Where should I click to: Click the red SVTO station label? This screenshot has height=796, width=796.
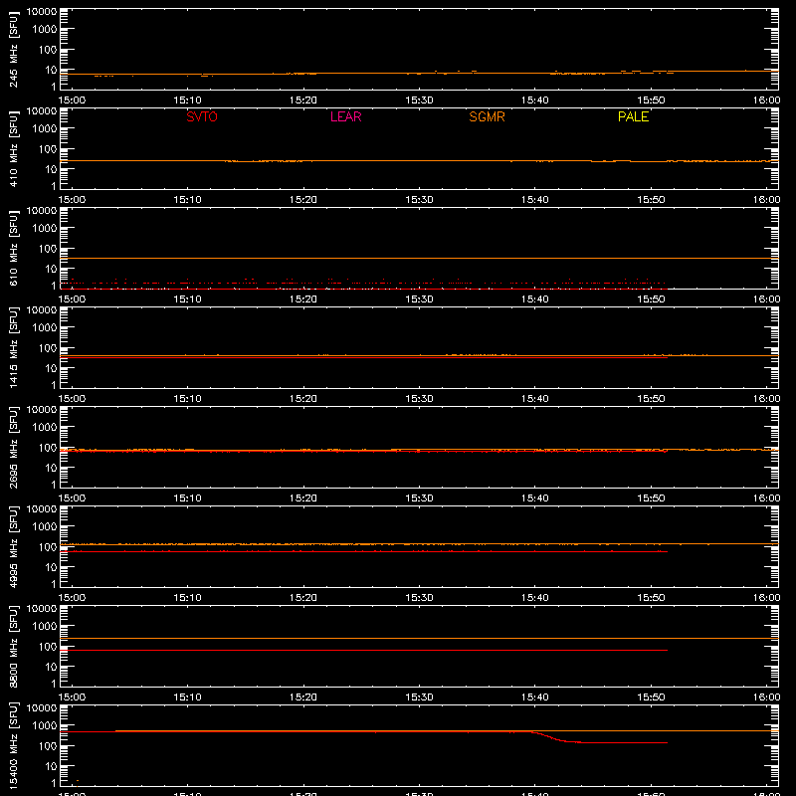click(x=202, y=116)
